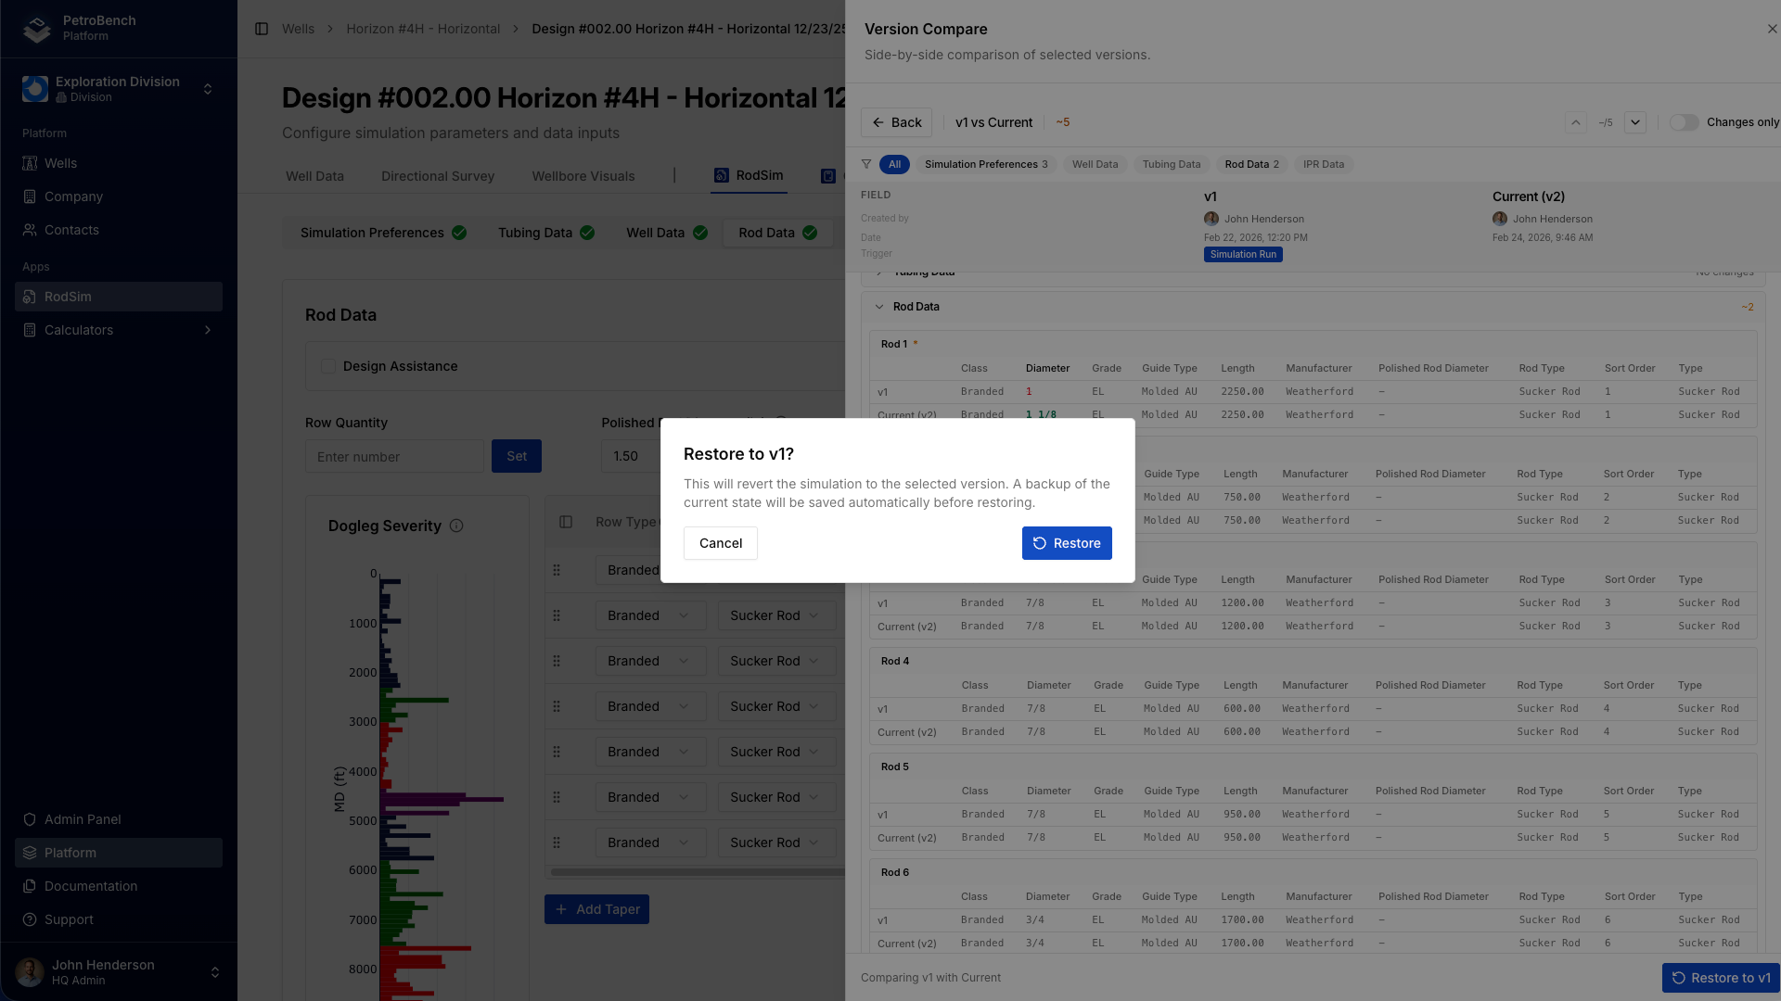Check the Design Assistance checkbox
The width and height of the screenshot is (1781, 1001).
[x=328, y=366]
